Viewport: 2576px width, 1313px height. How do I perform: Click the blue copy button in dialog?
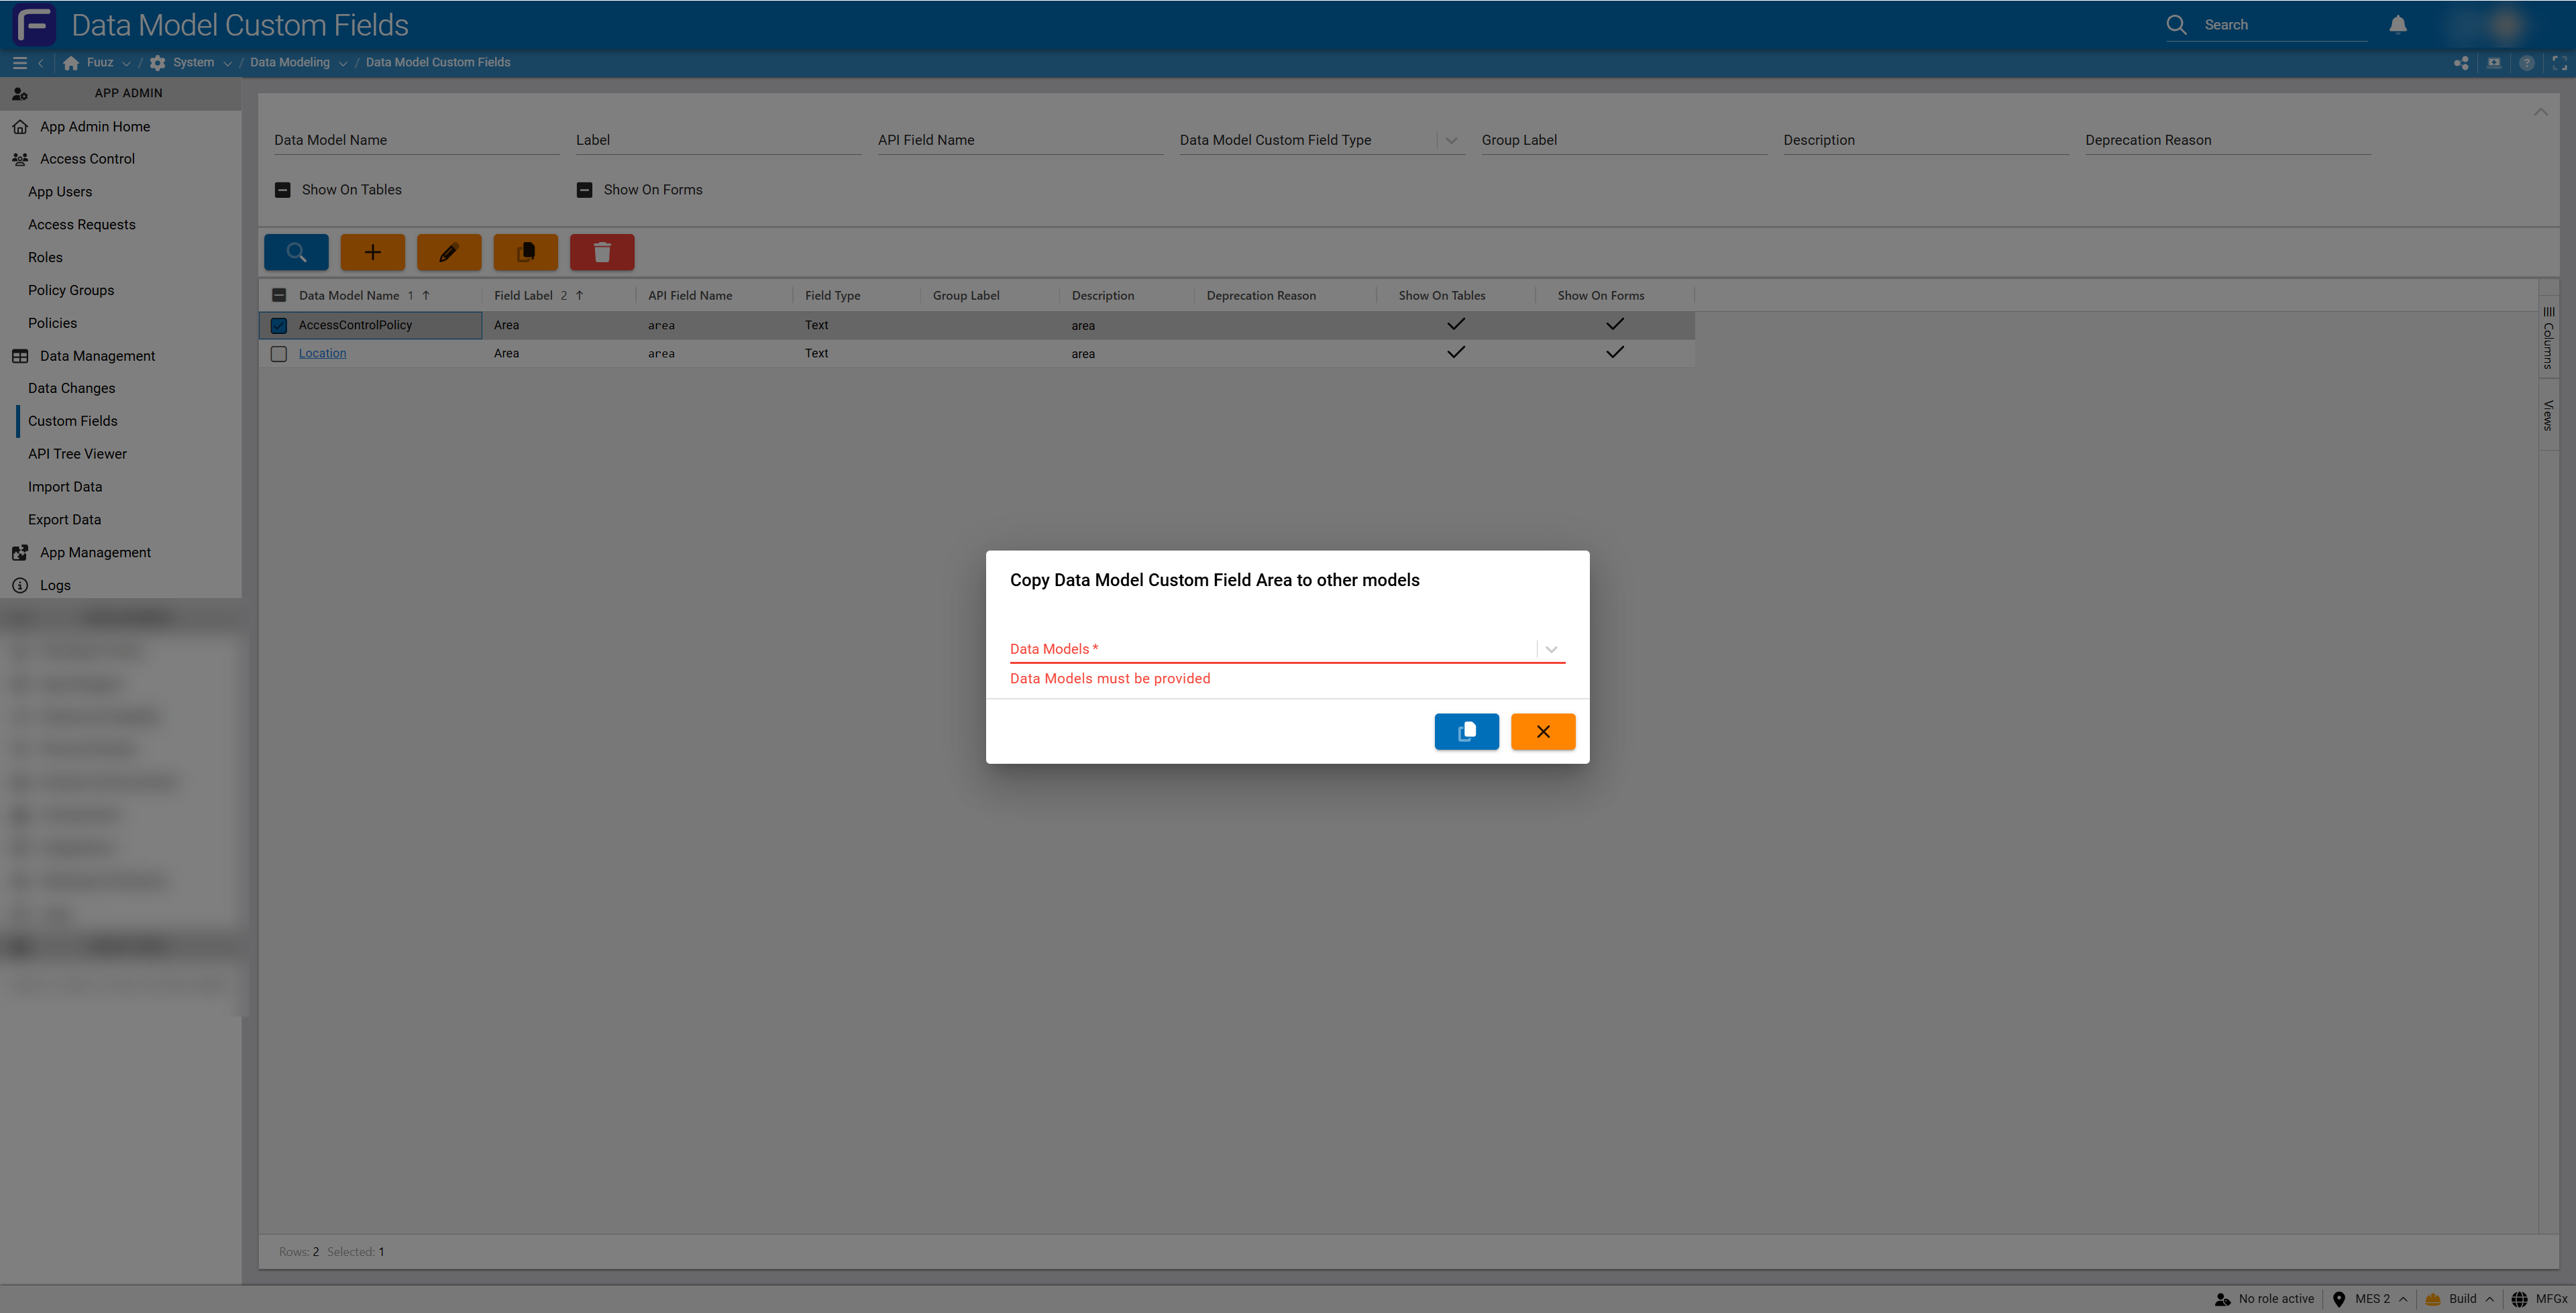[x=1466, y=731]
